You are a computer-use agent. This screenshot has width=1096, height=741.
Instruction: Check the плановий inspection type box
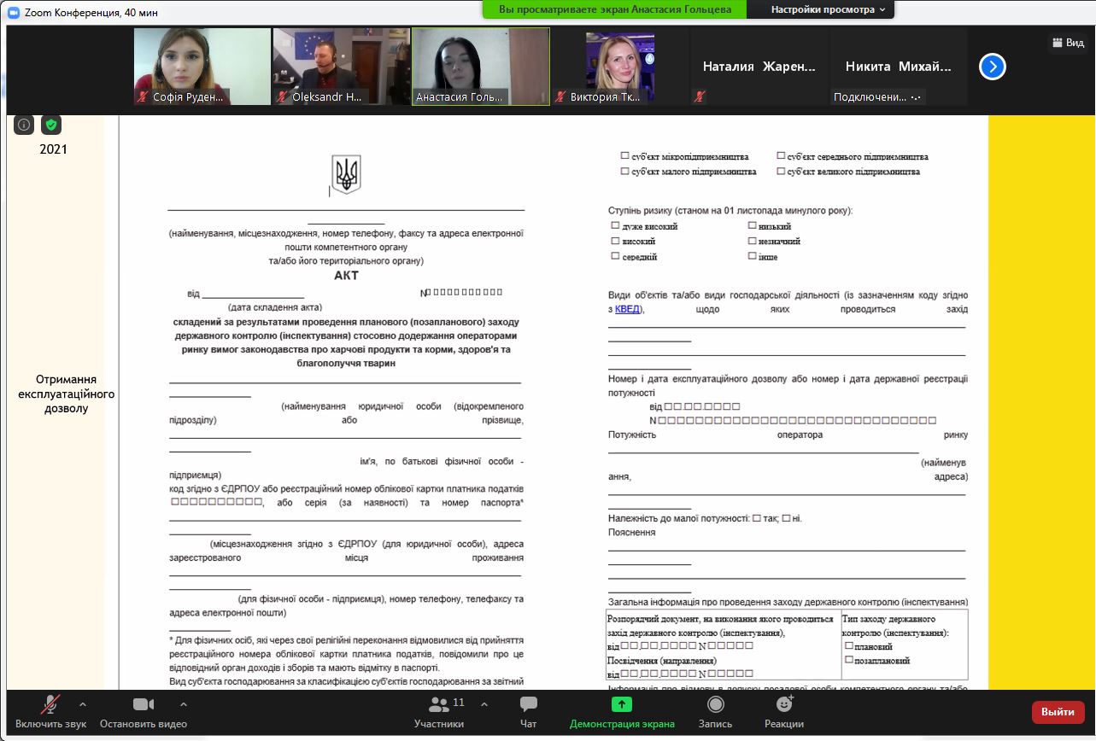click(x=849, y=645)
